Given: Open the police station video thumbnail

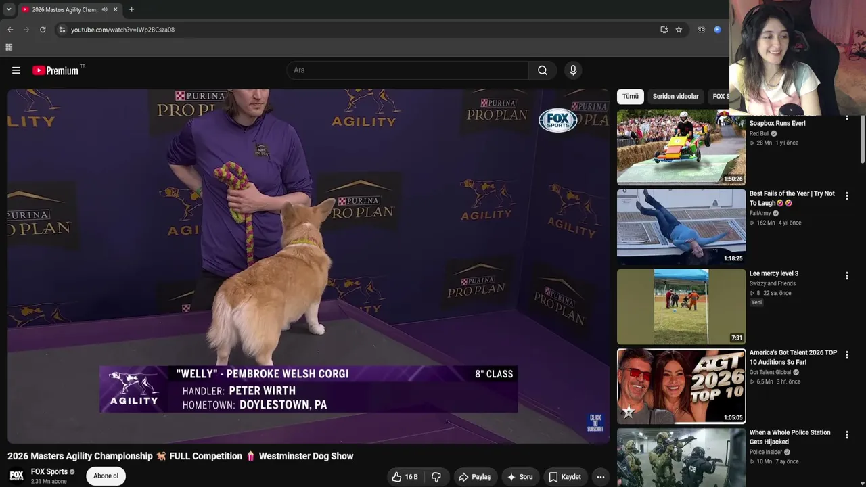Looking at the screenshot, I should point(681,457).
